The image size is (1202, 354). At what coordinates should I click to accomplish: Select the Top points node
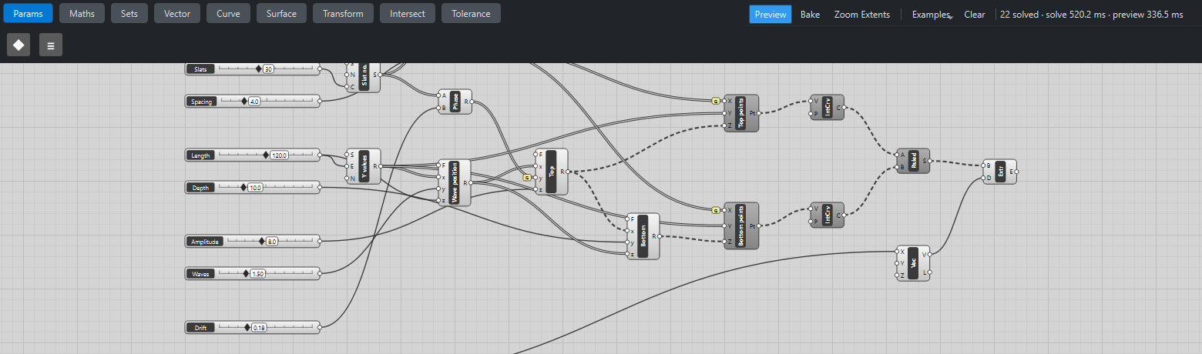(x=742, y=113)
